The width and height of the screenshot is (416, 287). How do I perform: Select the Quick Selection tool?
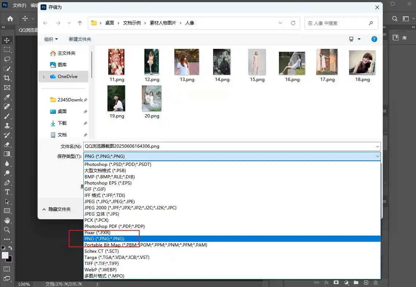coord(7,69)
